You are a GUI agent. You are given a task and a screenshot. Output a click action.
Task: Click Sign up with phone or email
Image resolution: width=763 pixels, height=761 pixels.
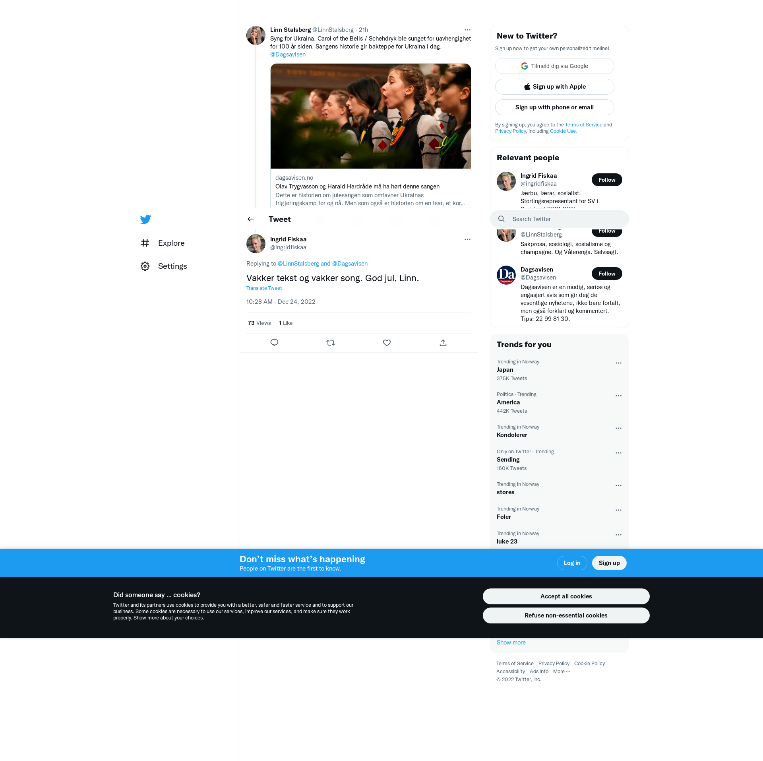click(555, 107)
